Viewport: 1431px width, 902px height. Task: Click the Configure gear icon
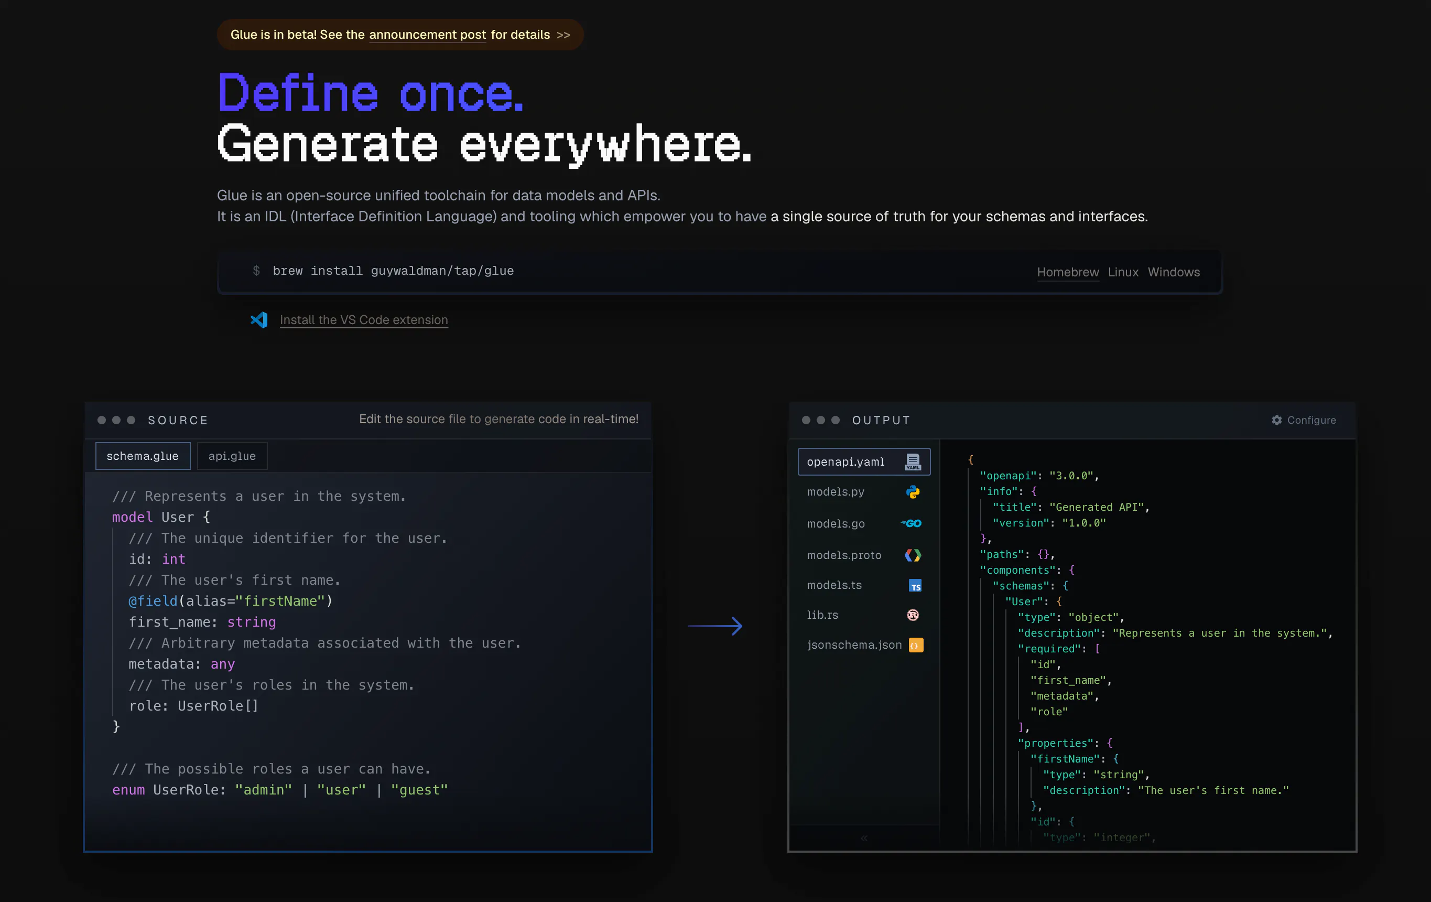pos(1276,420)
